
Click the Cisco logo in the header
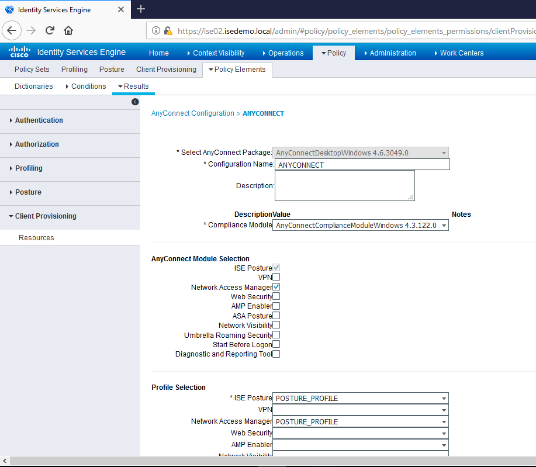coord(19,52)
